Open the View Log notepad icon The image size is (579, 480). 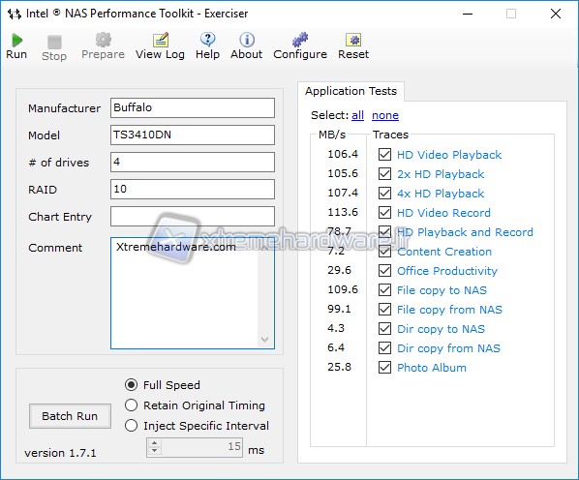[161, 40]
